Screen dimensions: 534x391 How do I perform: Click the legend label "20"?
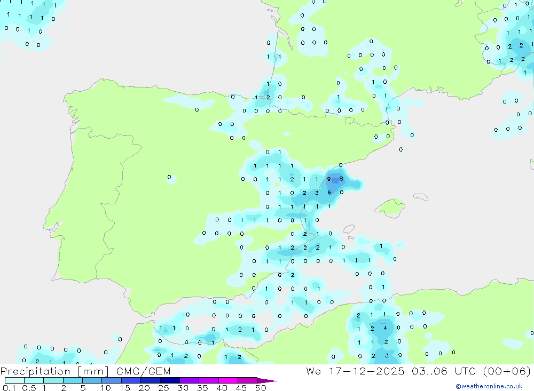[144, 388]
